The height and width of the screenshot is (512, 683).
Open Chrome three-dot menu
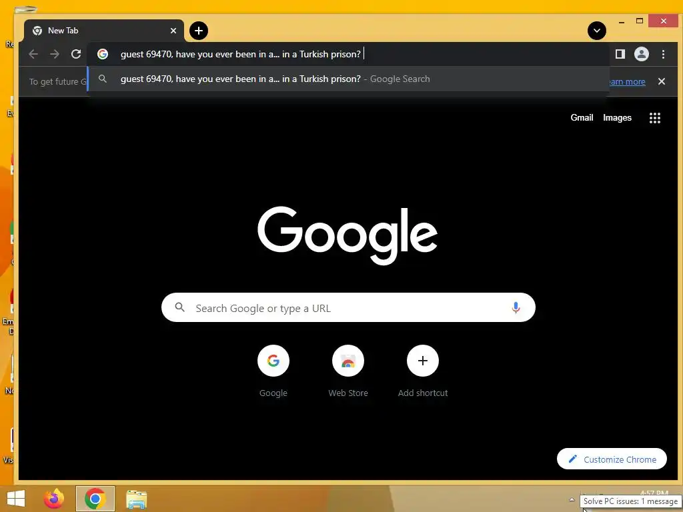[664, 54]
